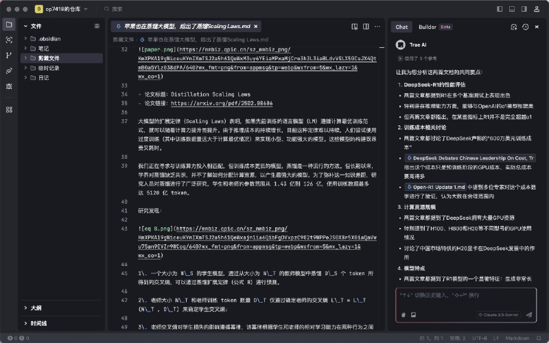
Task: Toggle the bottom panel layout icon
Action: [x=512, y=9]
